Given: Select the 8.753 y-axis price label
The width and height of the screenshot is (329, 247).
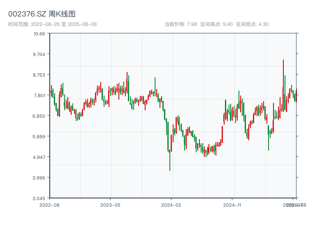Looking at the screenshot, I should coord(39,75).
